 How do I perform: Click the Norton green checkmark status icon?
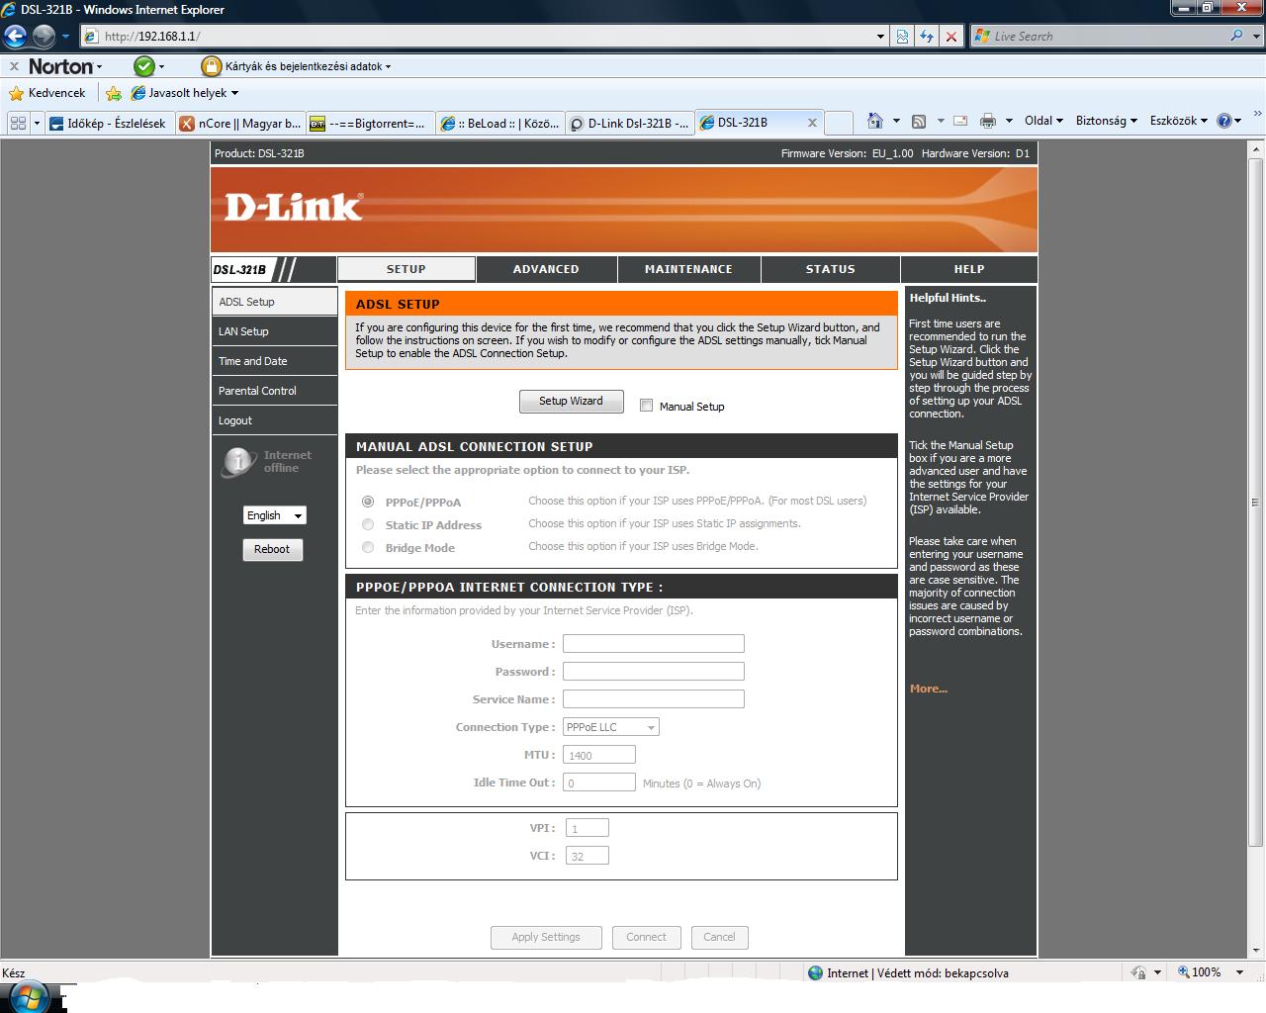(x=144, y=66)
